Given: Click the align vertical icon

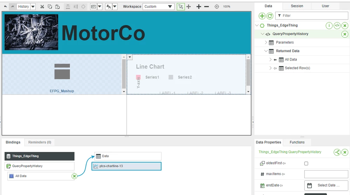Looking at the screenshot, I should tap(76, 6).
